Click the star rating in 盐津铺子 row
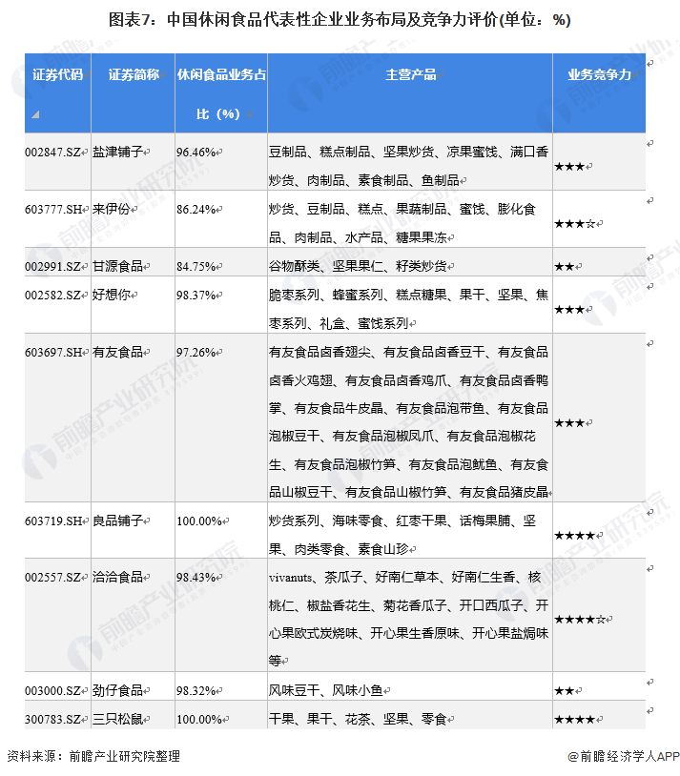Viewport: 680px width, 776px height. [x=569, y=167]
